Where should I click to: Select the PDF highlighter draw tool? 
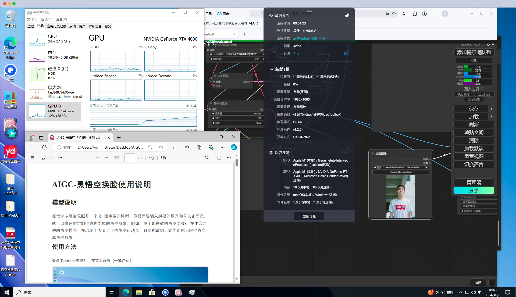coord(44,158)
